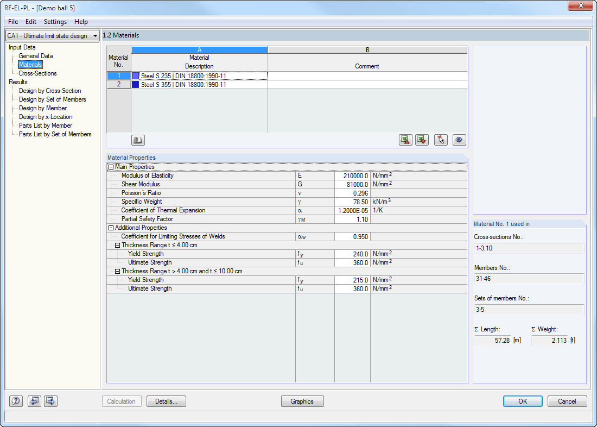Select material row number 2 header
597x427 pixels.
click(x=119, y=85)
